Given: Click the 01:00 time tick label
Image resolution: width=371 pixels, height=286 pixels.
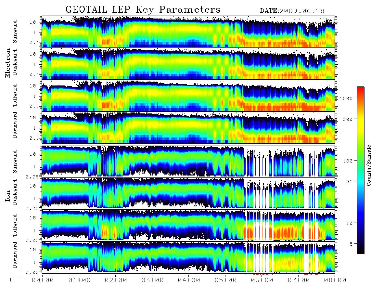Looking at the screenshot, I should (x=80, y=280).
